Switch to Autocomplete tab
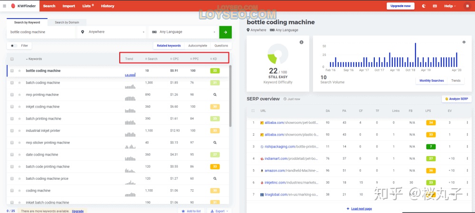Image resolution: width=475 pixels, height=213 pixels. coord(198,46)
